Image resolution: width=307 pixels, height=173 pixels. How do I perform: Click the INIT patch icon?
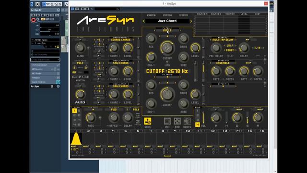[x=167, y=121]
